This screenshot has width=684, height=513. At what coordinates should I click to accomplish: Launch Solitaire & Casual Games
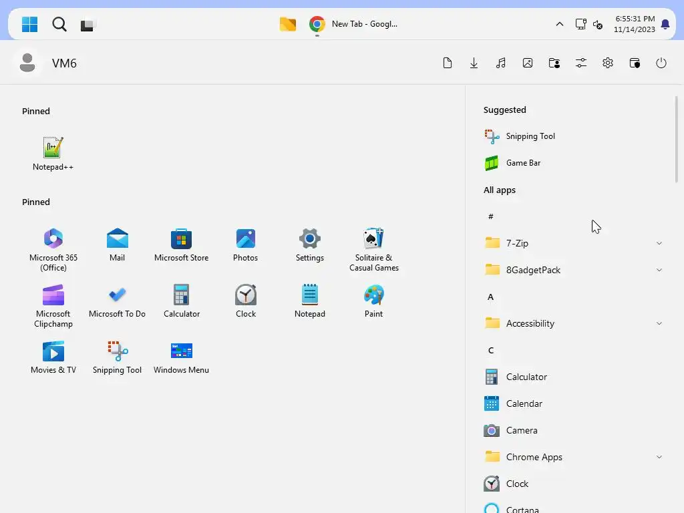coord(374,250)
